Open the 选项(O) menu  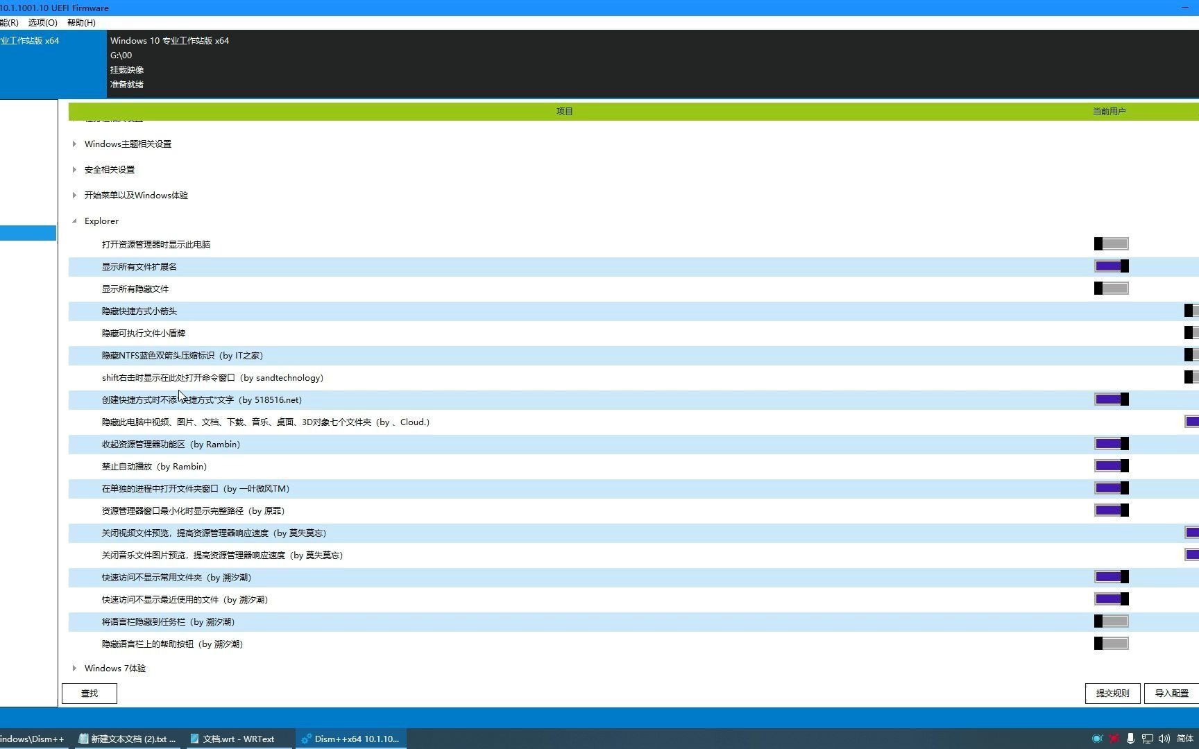(42, 23)
